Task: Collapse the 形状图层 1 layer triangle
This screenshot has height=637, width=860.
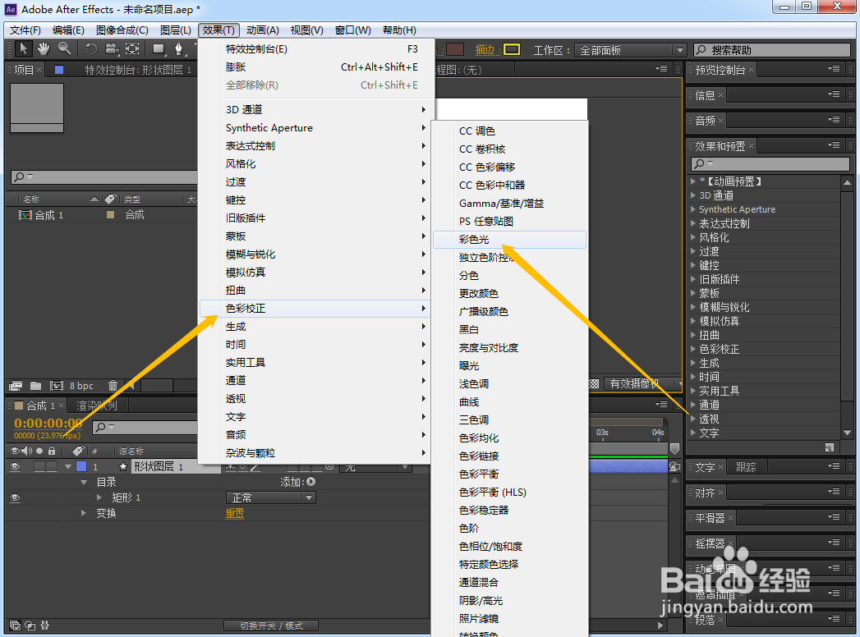Action: click(x=68, y=466)
